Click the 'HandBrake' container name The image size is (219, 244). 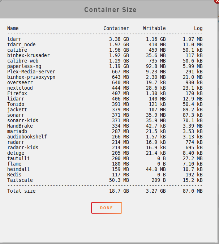click(x=20, y=126)
